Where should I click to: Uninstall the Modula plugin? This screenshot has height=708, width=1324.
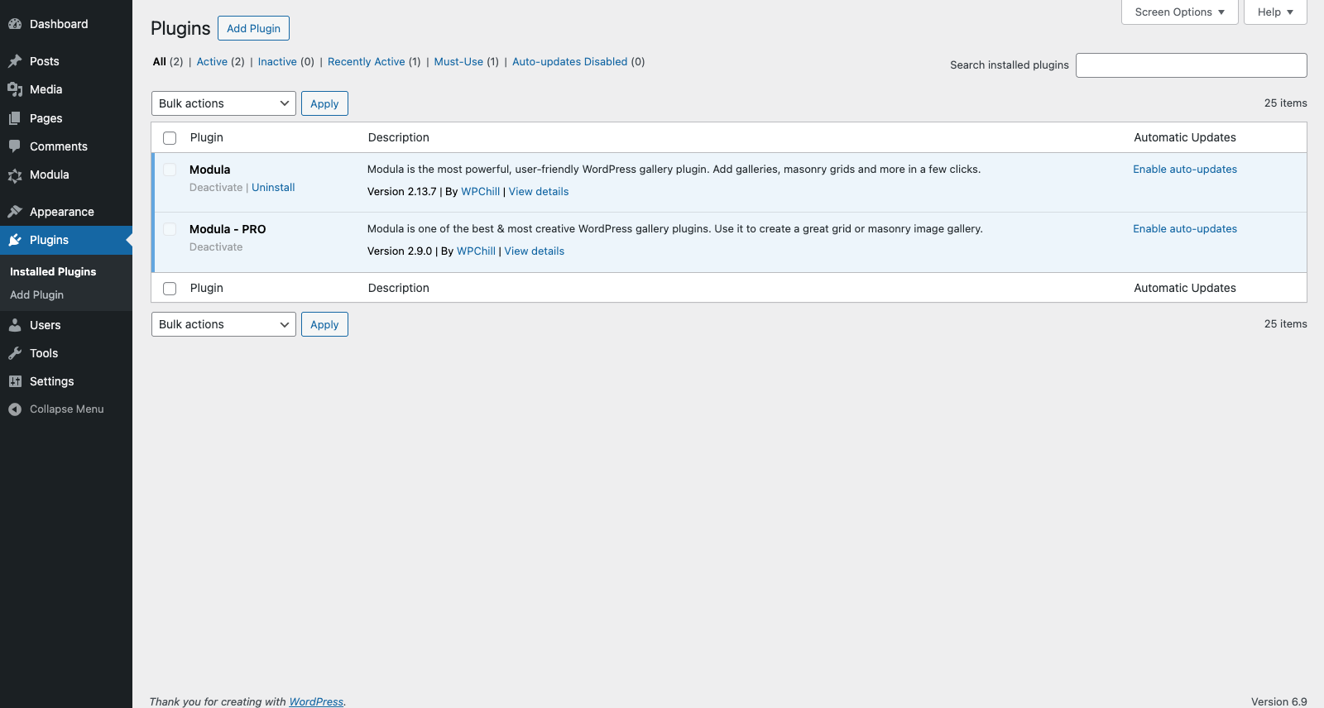coord(273,188)
